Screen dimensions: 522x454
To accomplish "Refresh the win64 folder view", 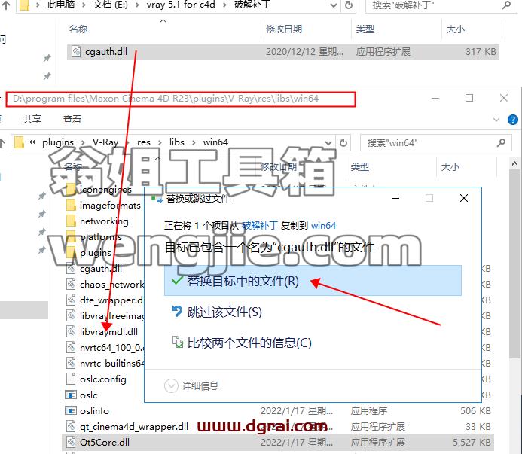I will tap(343, 143).
